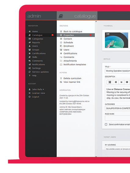
Task: Click scrollbar down arrow in sections panel
Action: coord(96,157)
